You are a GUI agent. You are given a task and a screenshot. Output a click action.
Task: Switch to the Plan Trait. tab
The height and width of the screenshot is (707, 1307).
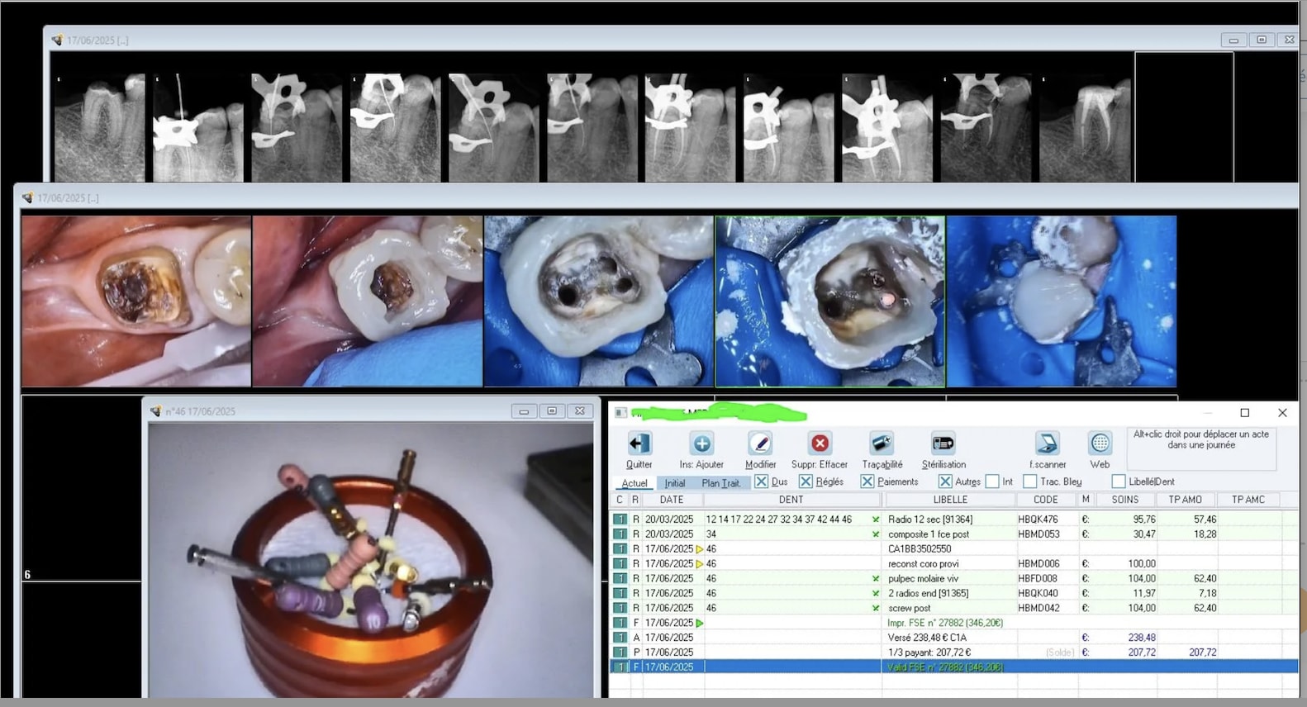(720, 483)
